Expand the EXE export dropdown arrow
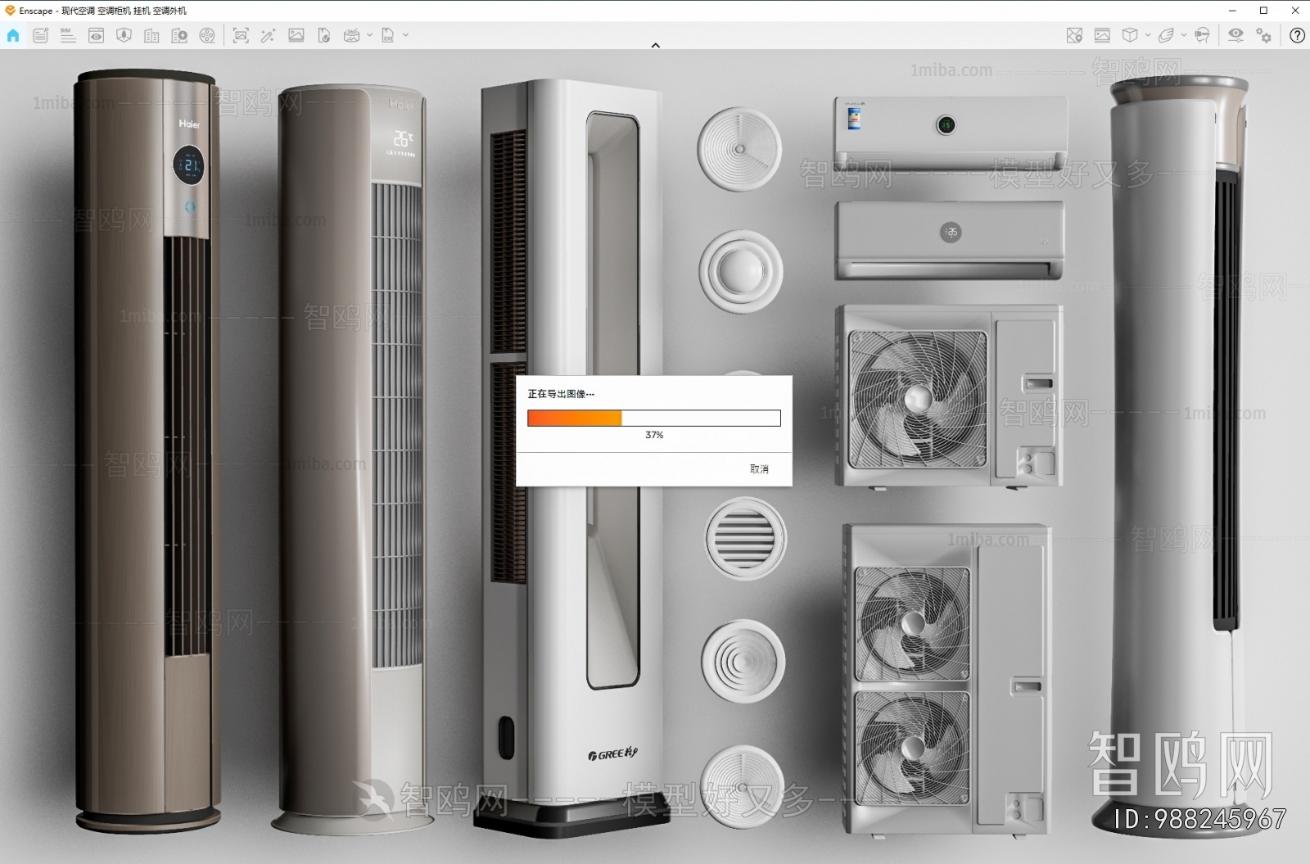The image size is (1310, 864). tap(405, 35)
